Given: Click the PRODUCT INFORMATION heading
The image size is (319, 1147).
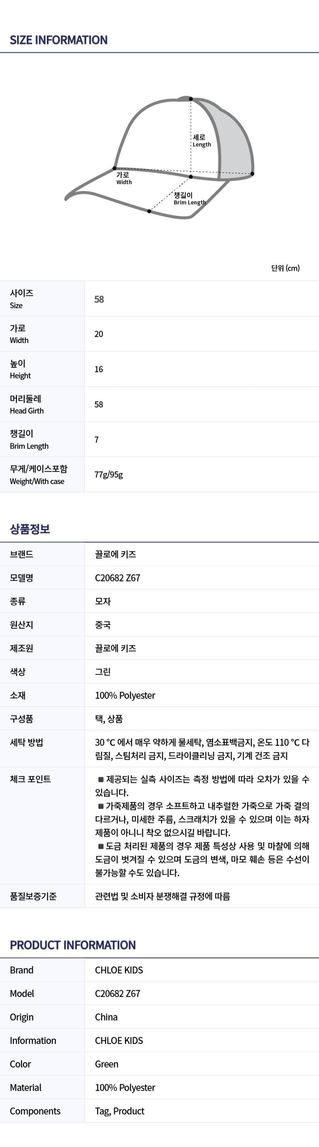Looking at the screenshot, I should click(73, 945).
